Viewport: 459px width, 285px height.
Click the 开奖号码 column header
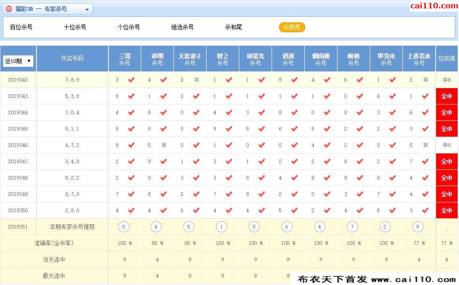[x=72, y=59]
